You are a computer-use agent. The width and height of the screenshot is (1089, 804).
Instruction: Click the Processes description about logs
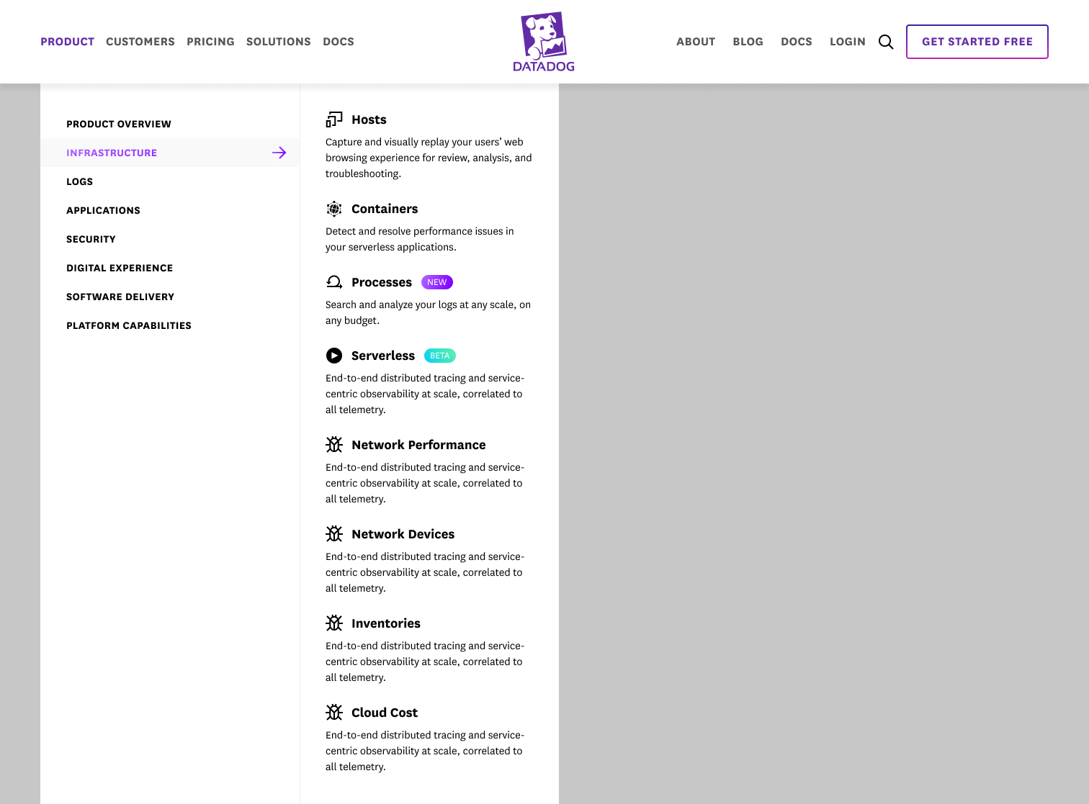pos(428,312)
